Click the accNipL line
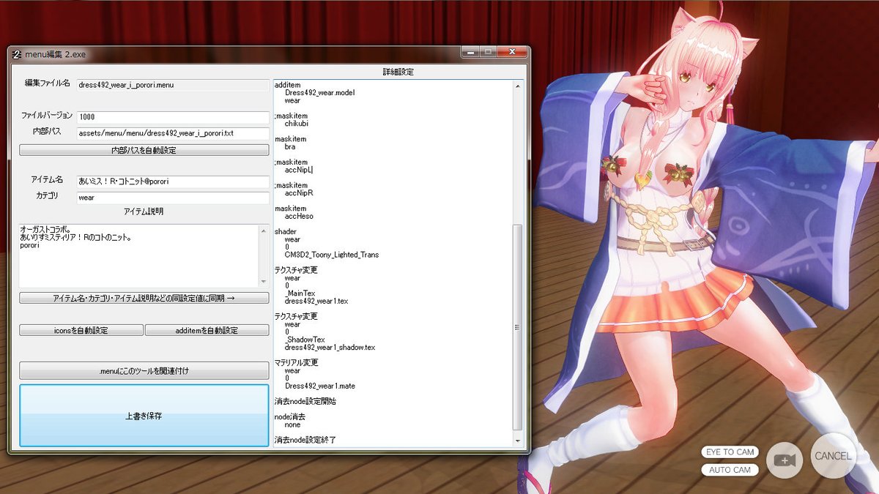This screenshot has width=879, height=494. [x=299, y=170]
